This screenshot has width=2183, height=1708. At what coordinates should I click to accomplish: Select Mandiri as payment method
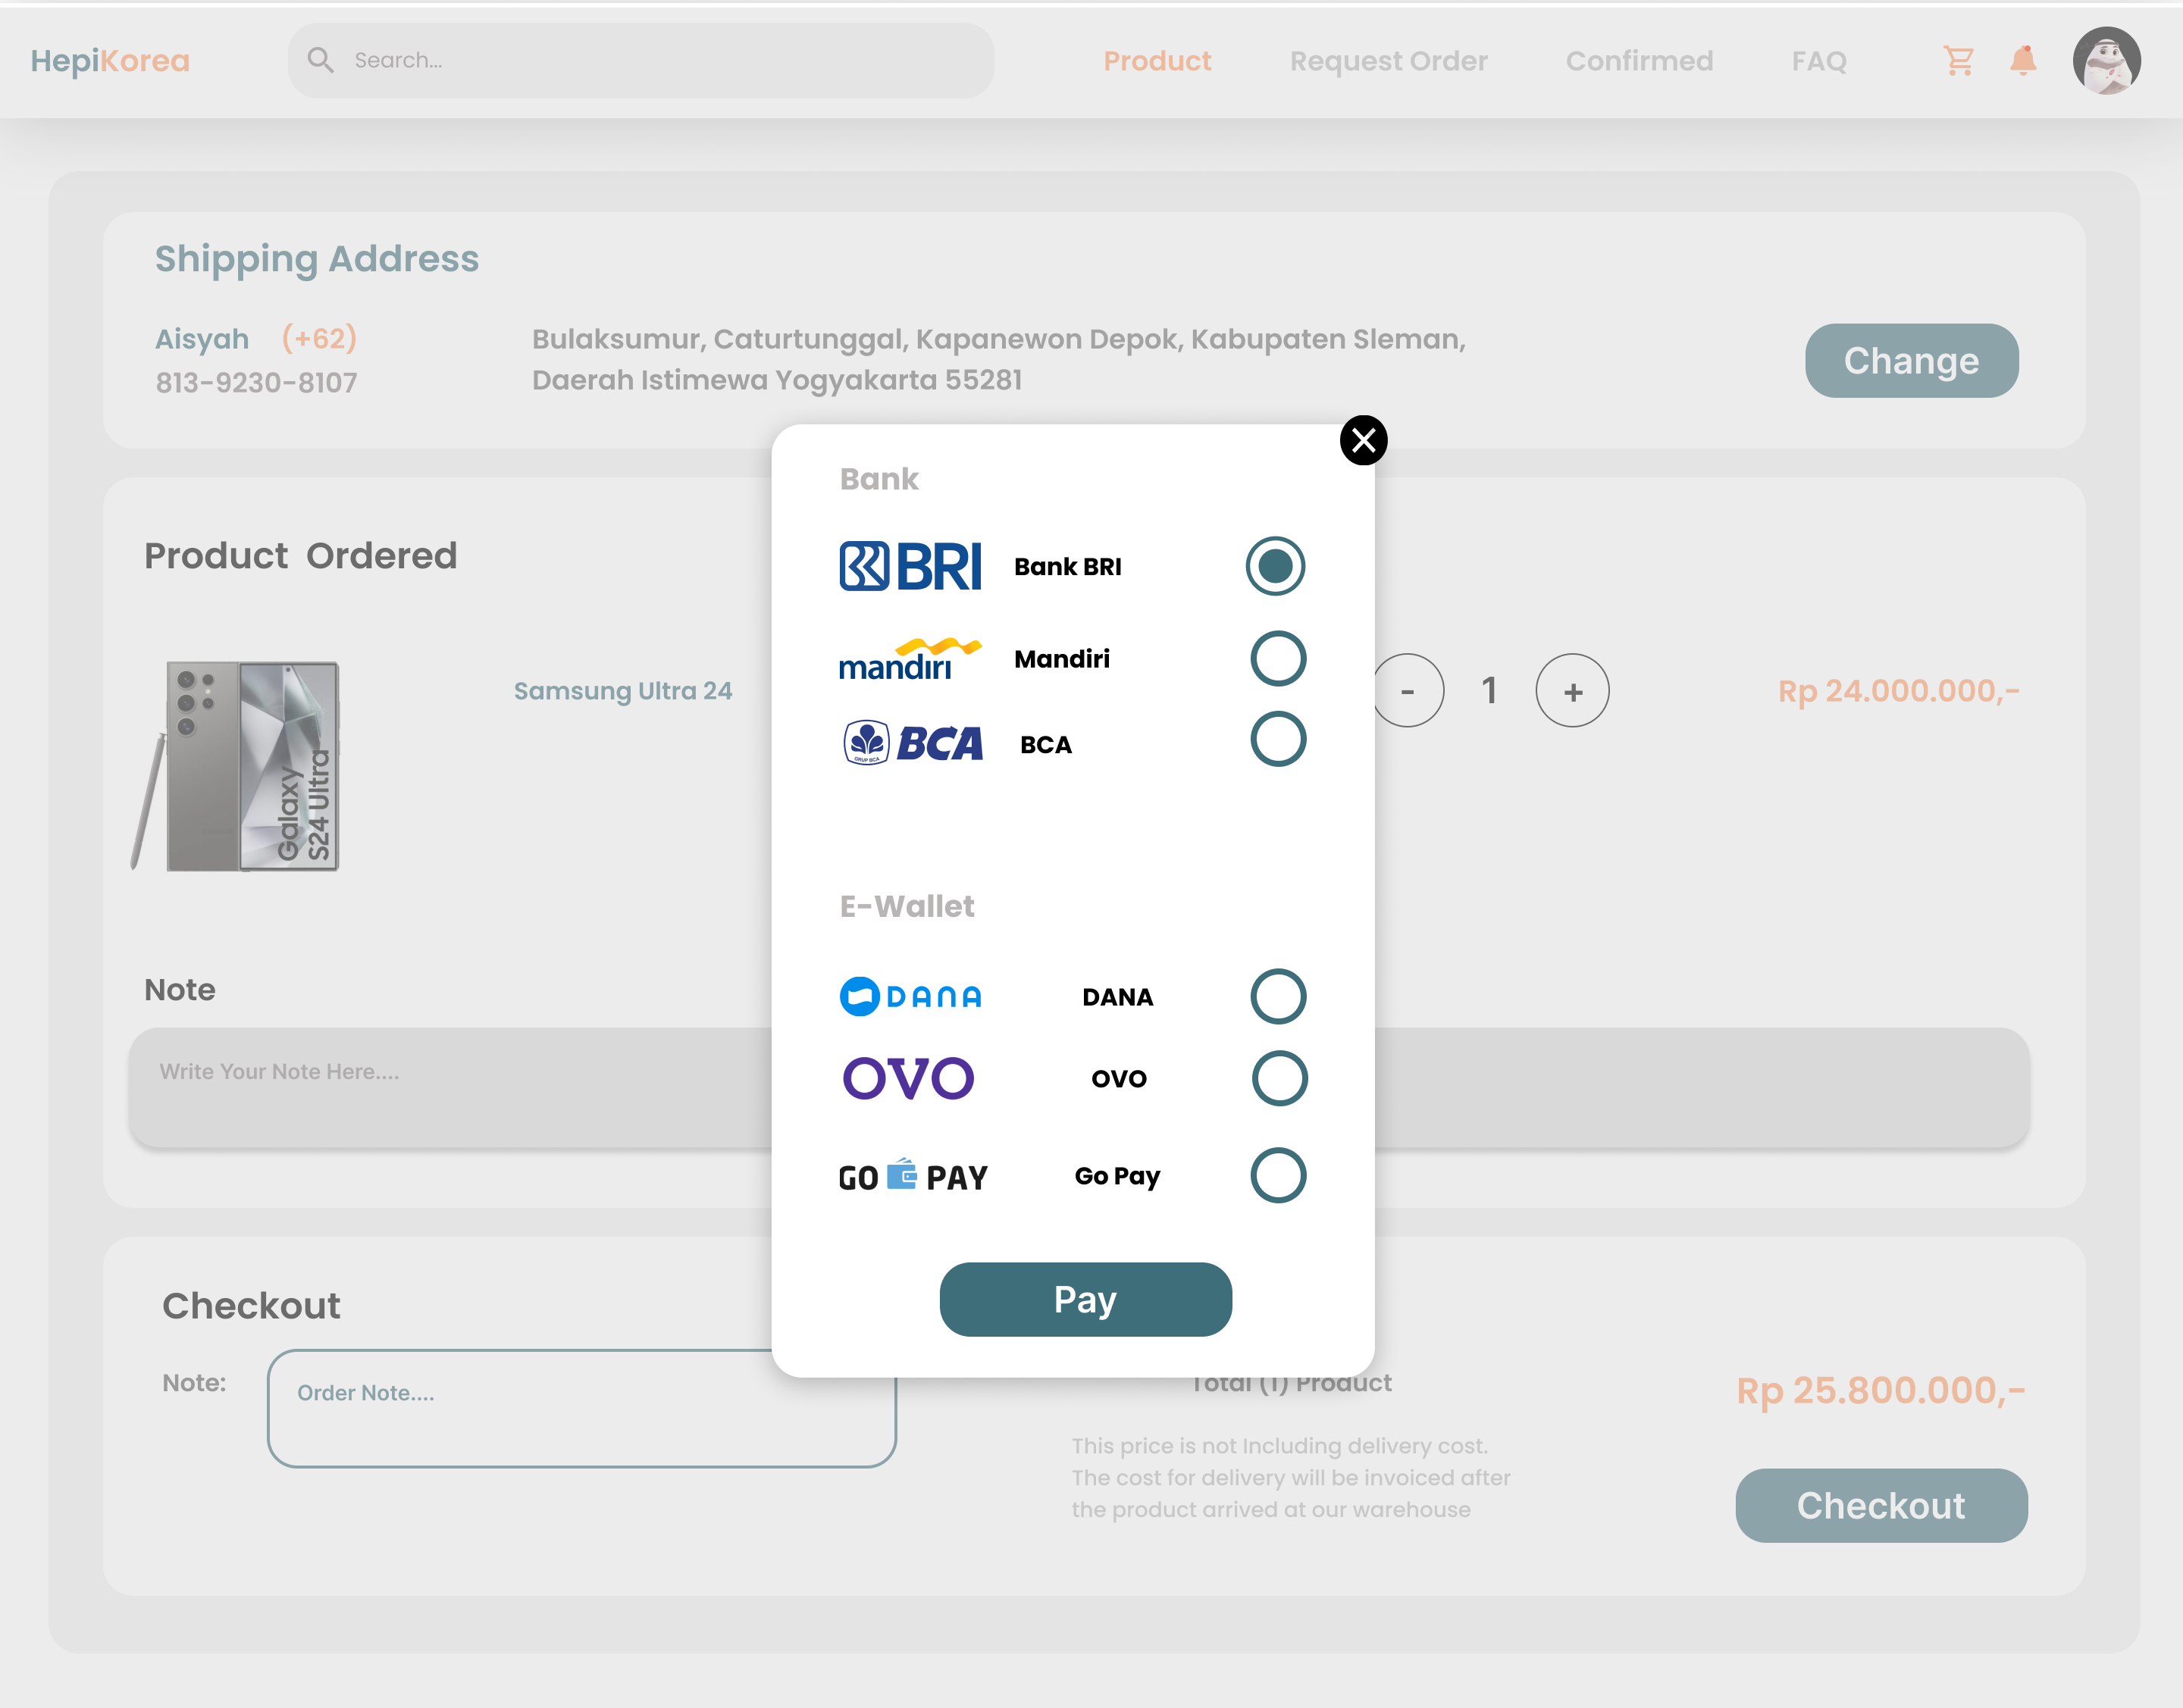[x=1277, y=658]
